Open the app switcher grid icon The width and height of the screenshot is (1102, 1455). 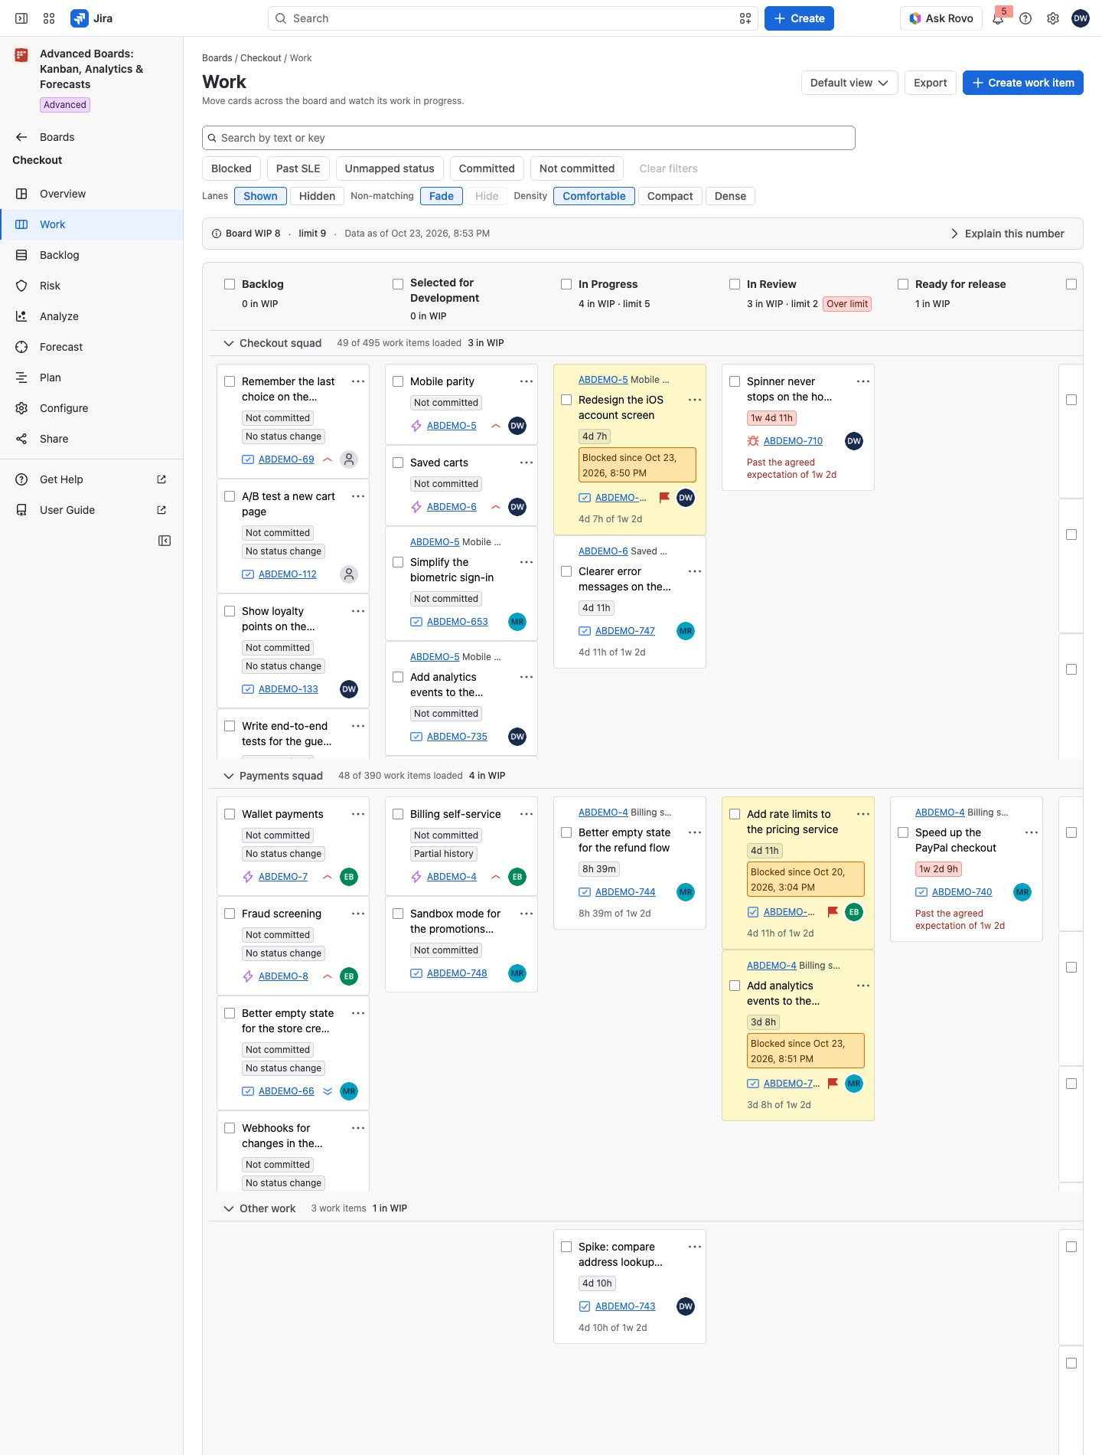pyautogui.click(x=49, y=18)
